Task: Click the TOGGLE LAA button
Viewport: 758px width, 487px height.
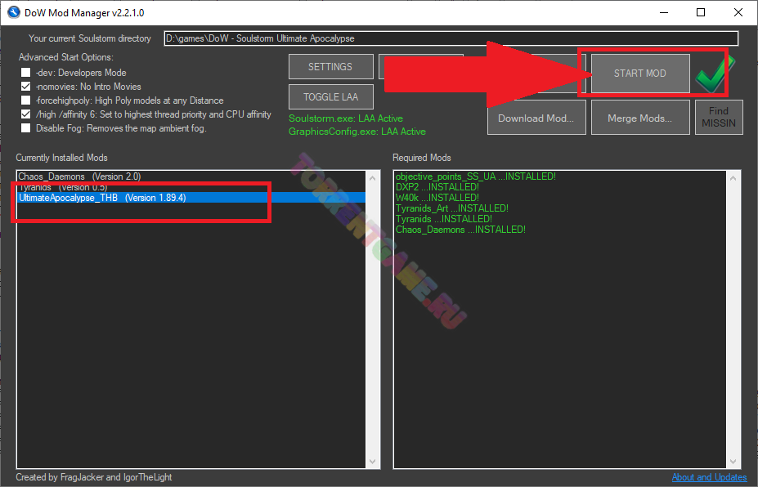Action: tap(330, 97)
